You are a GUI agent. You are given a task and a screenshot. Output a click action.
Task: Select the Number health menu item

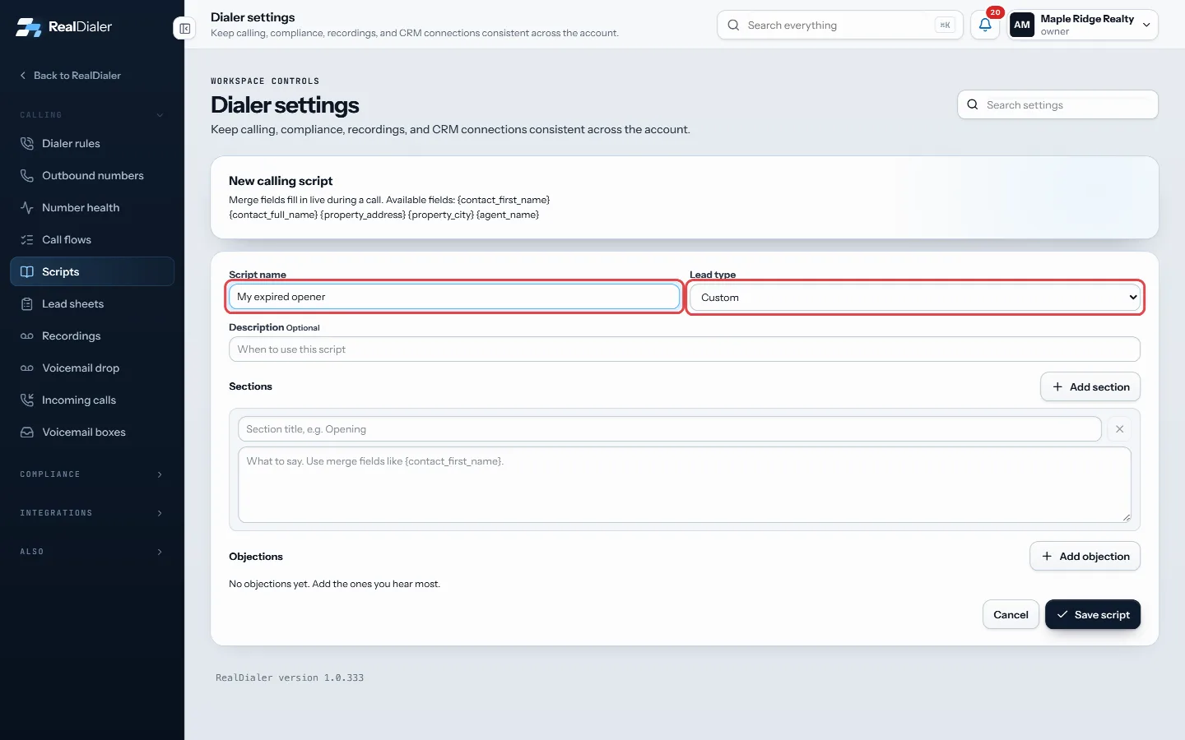[92, 208]
